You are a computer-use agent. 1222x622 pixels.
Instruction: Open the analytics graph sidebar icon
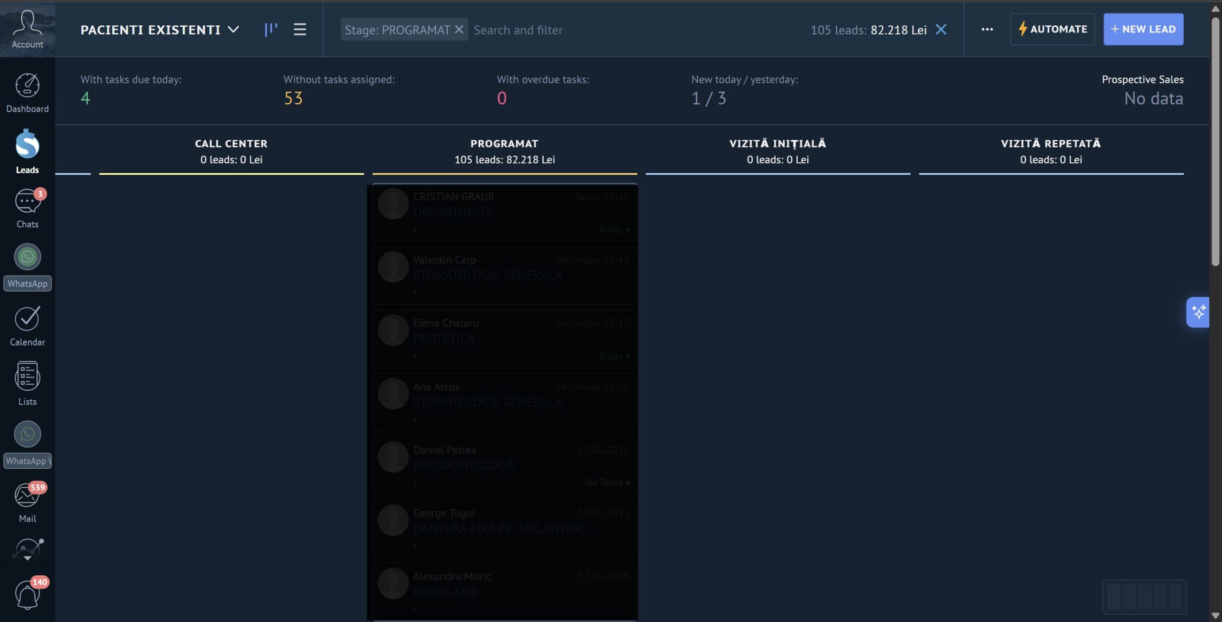click(27, 550)
